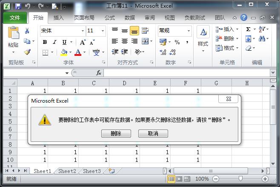Click the 格式 cells format button
The image size is (280, 187).
(x=227, y=48)
